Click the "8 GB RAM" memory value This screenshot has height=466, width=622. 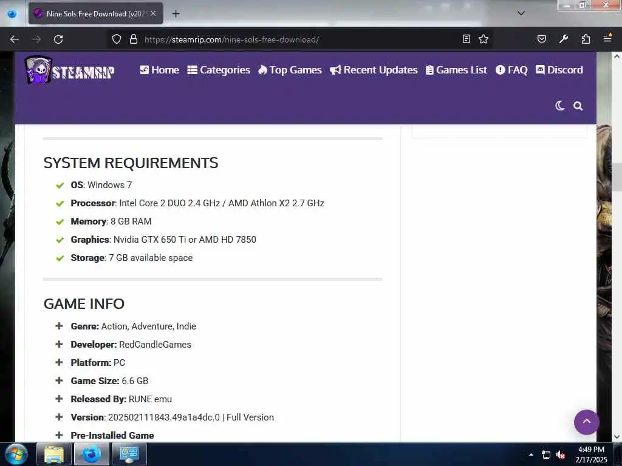click(x=131, y=221)
